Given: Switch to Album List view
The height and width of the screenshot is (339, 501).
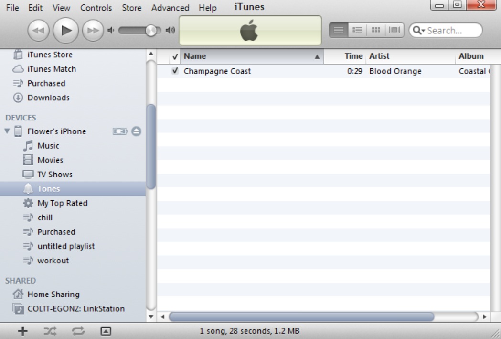Looking at the screenshot, I should (357, 31).
